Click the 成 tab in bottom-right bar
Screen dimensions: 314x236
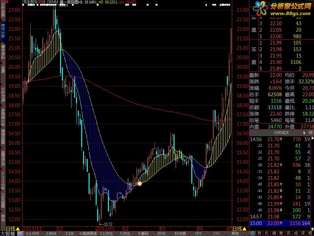point(296,234)
